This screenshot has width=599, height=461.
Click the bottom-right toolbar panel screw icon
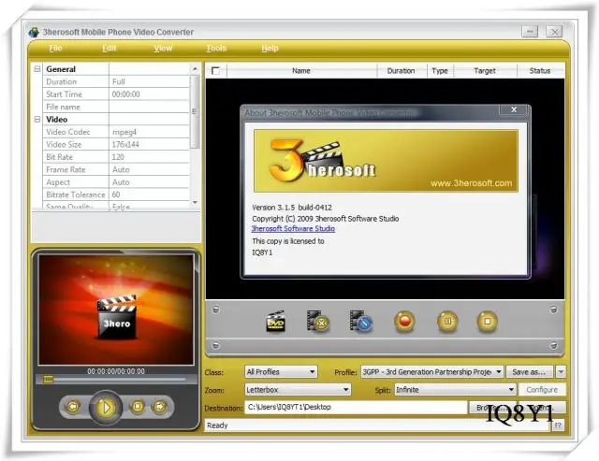(553, 346)
